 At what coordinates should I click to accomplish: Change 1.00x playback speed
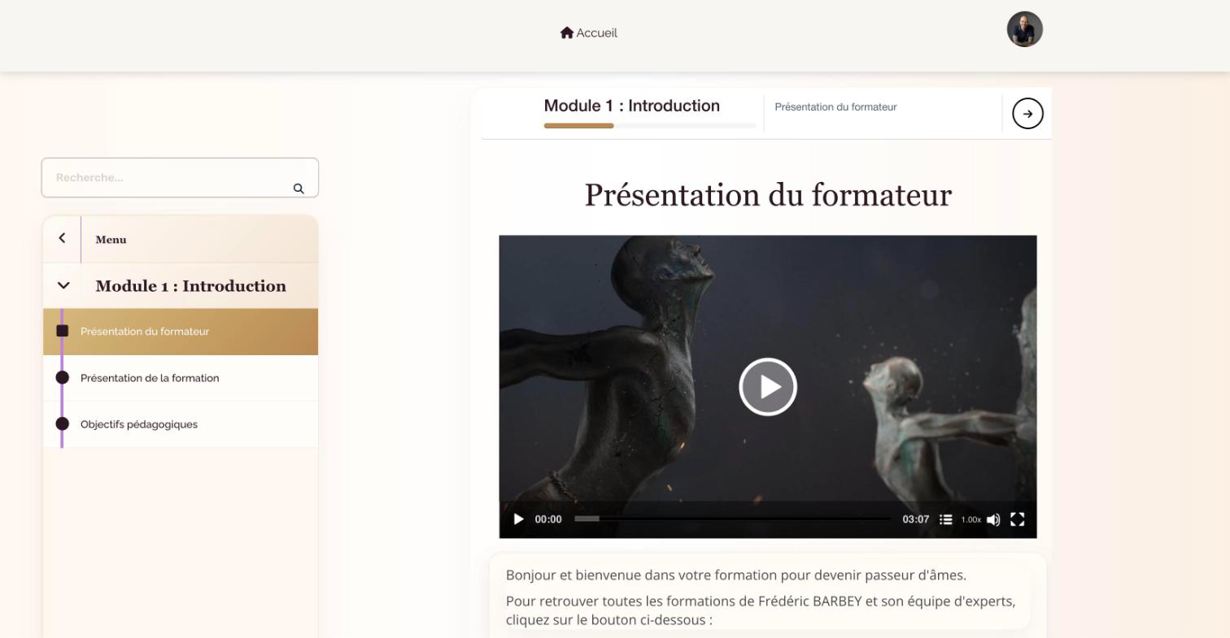tap(970, 519)
